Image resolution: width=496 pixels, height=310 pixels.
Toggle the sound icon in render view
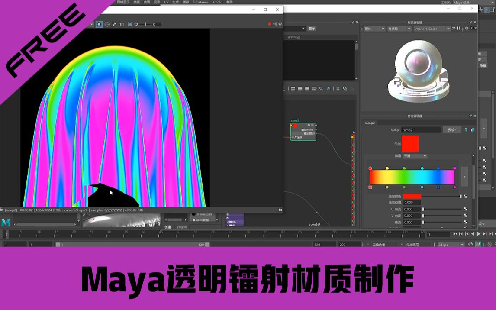pyautogui.click(x=274, y=24)
